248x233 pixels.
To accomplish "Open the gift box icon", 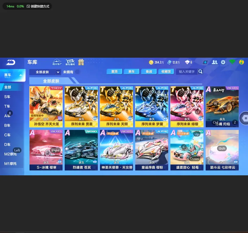I will (81, 62).
